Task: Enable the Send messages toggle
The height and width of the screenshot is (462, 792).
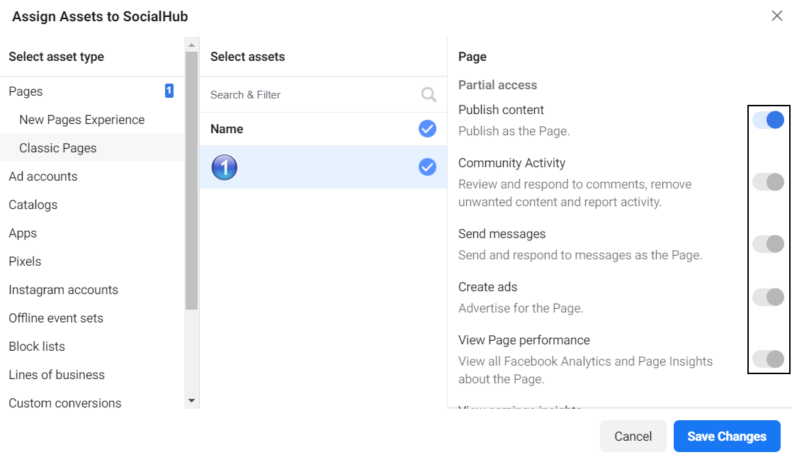Action: point(768,244)
